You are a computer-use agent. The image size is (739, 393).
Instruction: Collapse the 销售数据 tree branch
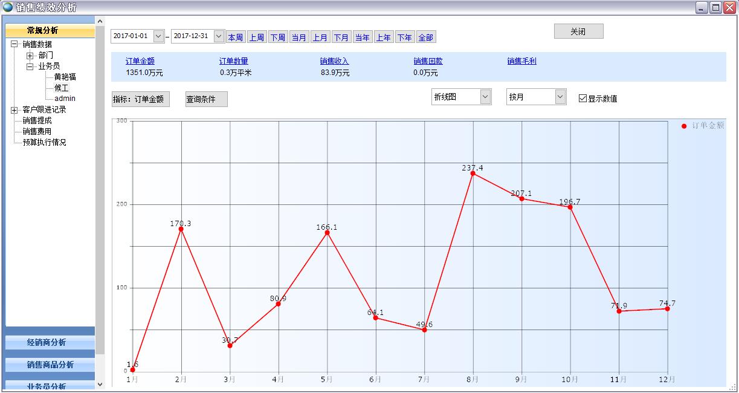(13, 44)
